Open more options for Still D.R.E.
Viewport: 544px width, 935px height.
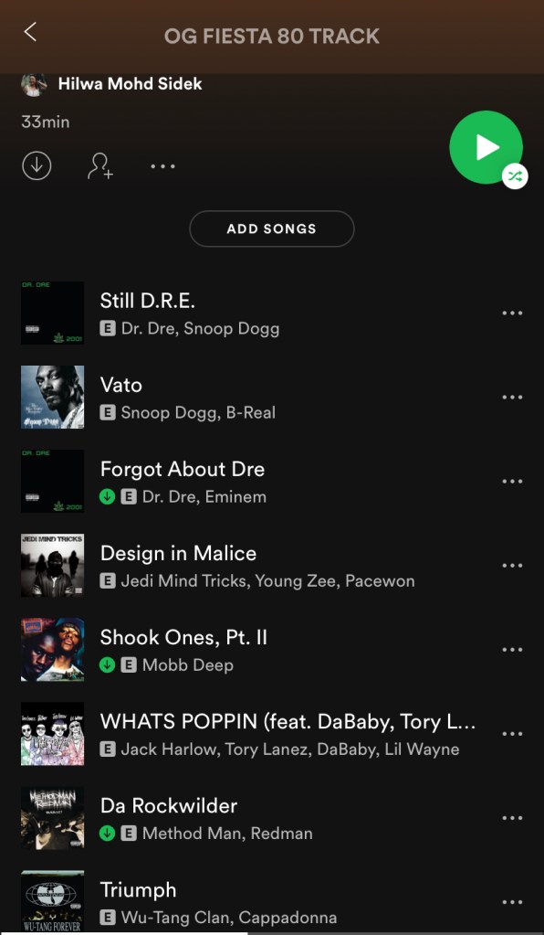click(512, 313)
